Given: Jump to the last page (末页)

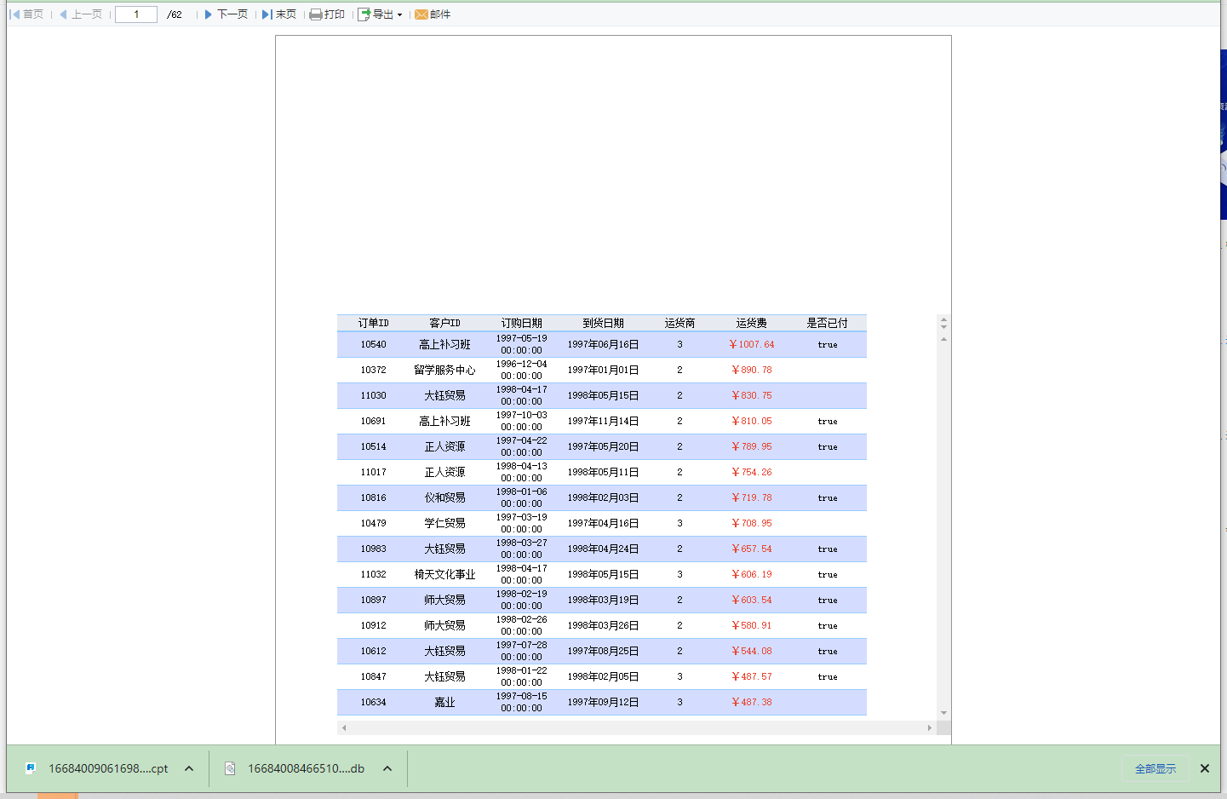Looking at the screenshot, I should click(x=279, y=14).
